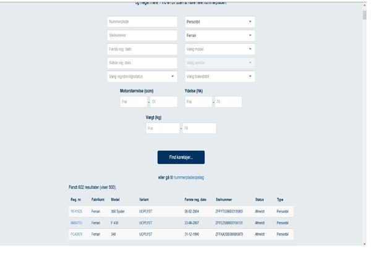This screenshot has width=371, height=257.
Task: Open the registration link for the F 430
Action: point(76,222)
